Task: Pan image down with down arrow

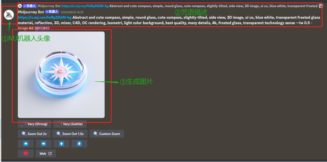Action: pyautogui.click(x=79, y=143)
